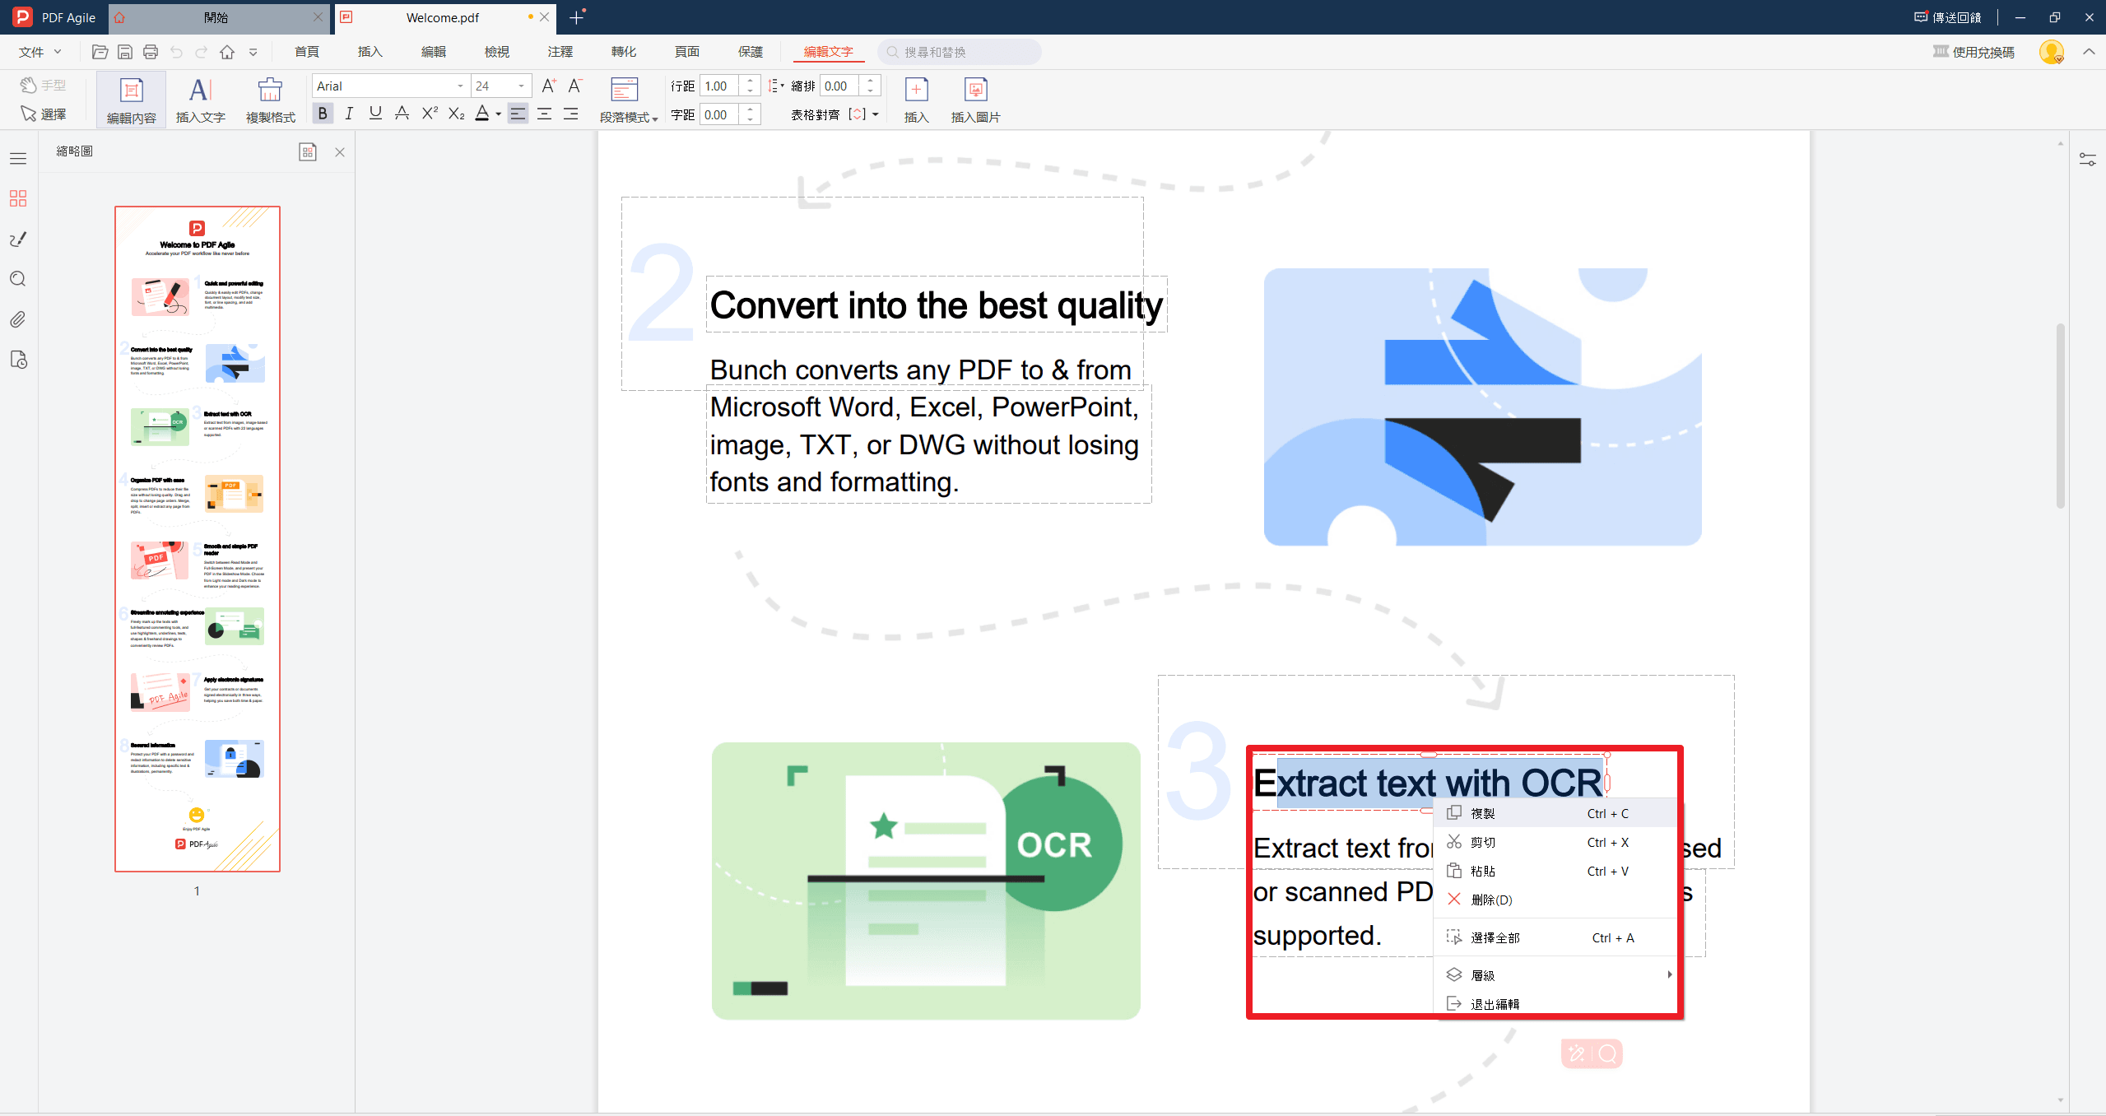This screenshot has height=1116, width=2106.
Task: Print the document with printer icon
Action: (x=151, y=52)
